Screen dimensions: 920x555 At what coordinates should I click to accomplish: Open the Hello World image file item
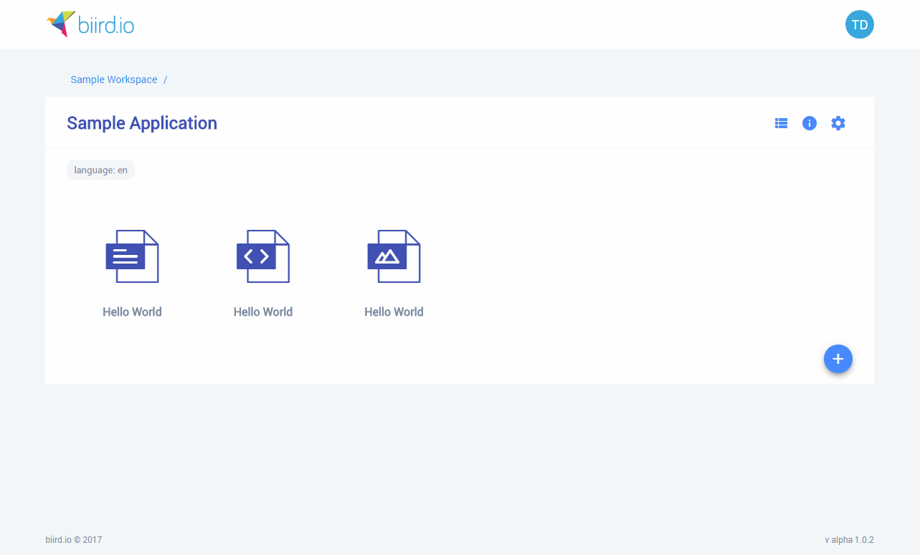click(394, 256)
